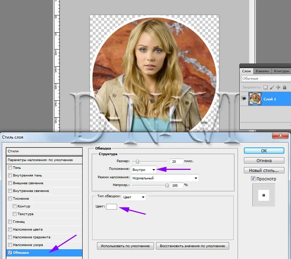The height and width of the screenshot is (259, 291).
Task: Open the Режим наложения dropdown
Action: [165, 178]
